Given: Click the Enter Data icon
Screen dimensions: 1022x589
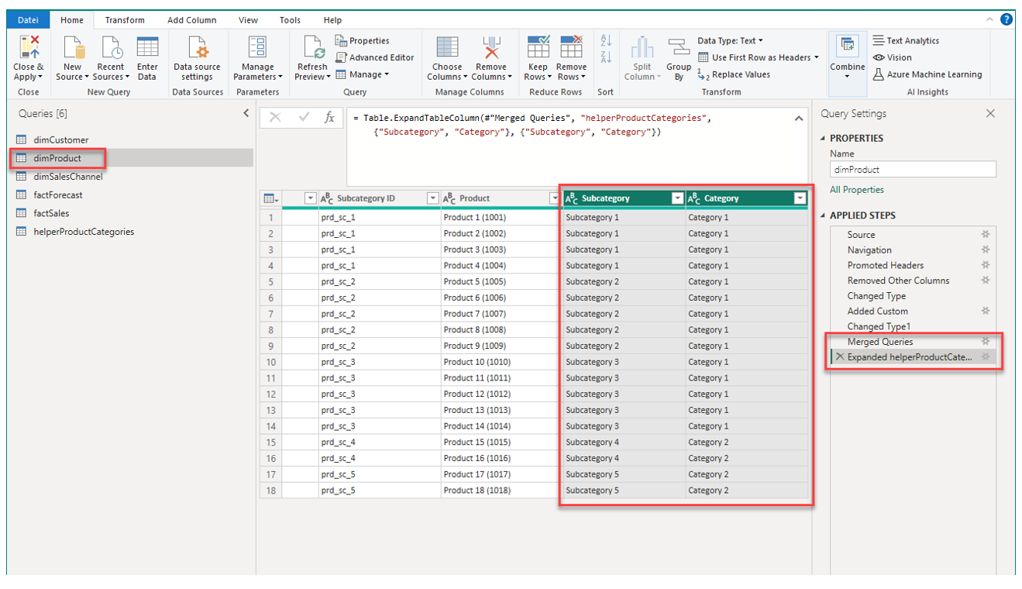Looking at the screenshot, I should pyautogui.click(x=147, y=48).
